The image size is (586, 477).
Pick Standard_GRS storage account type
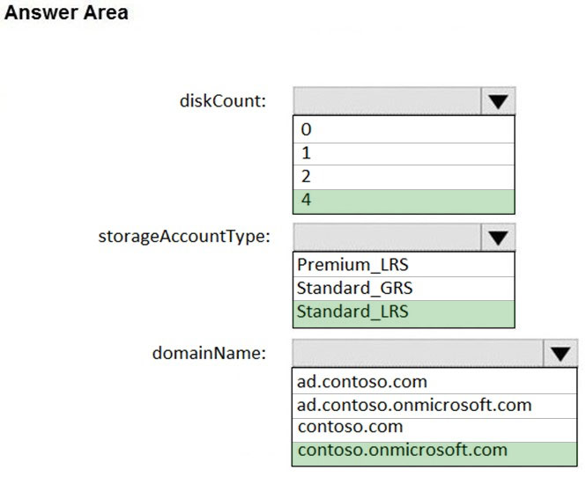(404, 289)
